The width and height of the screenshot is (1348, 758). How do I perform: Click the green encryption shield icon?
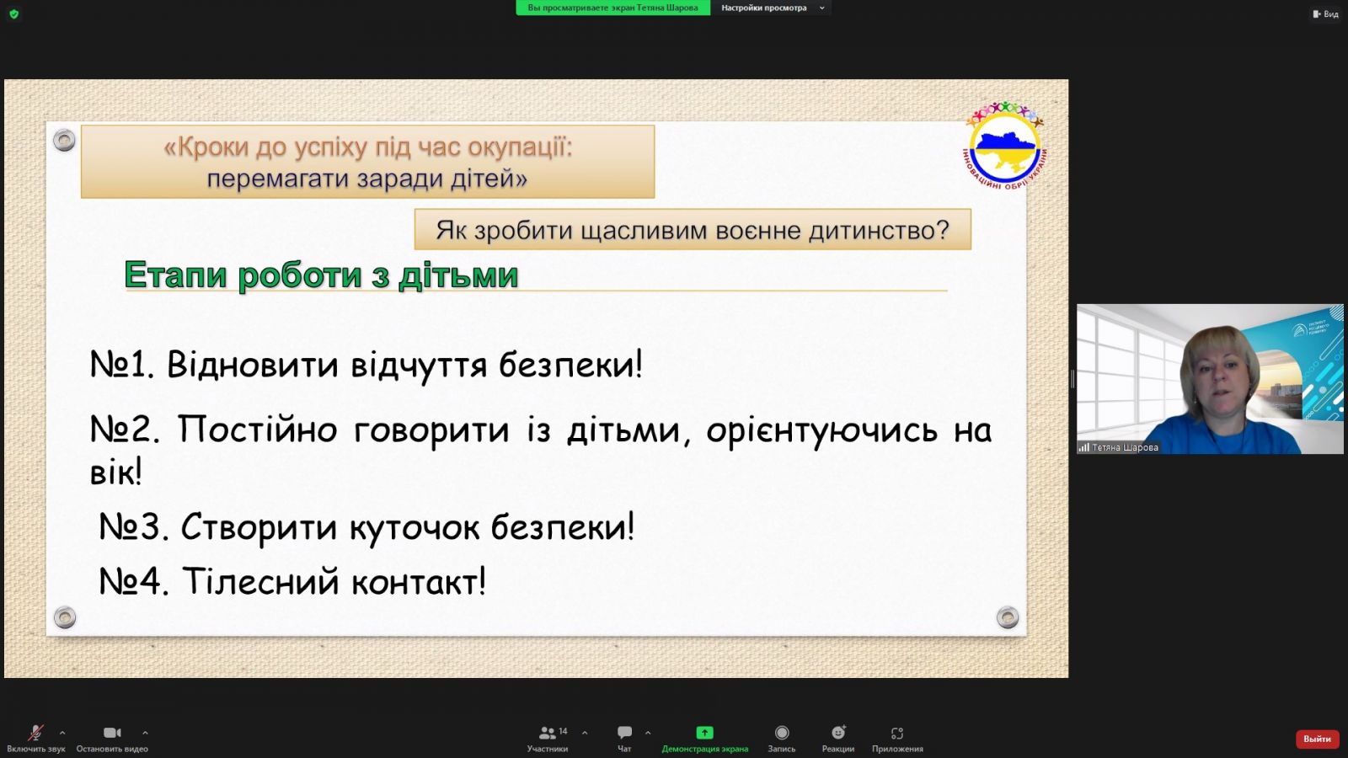[13, 13]
